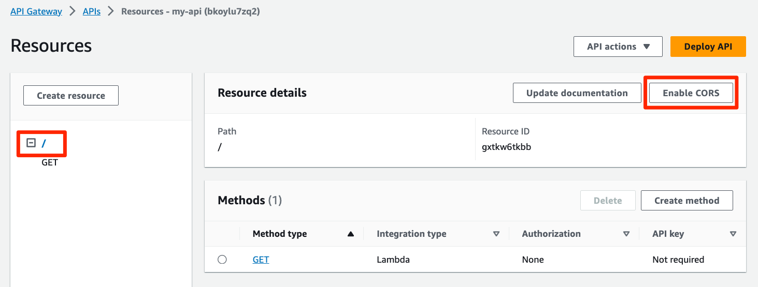This screenshot has width=758, height=287.
Task: Click the Method type column header
Action: click(280, 234)
